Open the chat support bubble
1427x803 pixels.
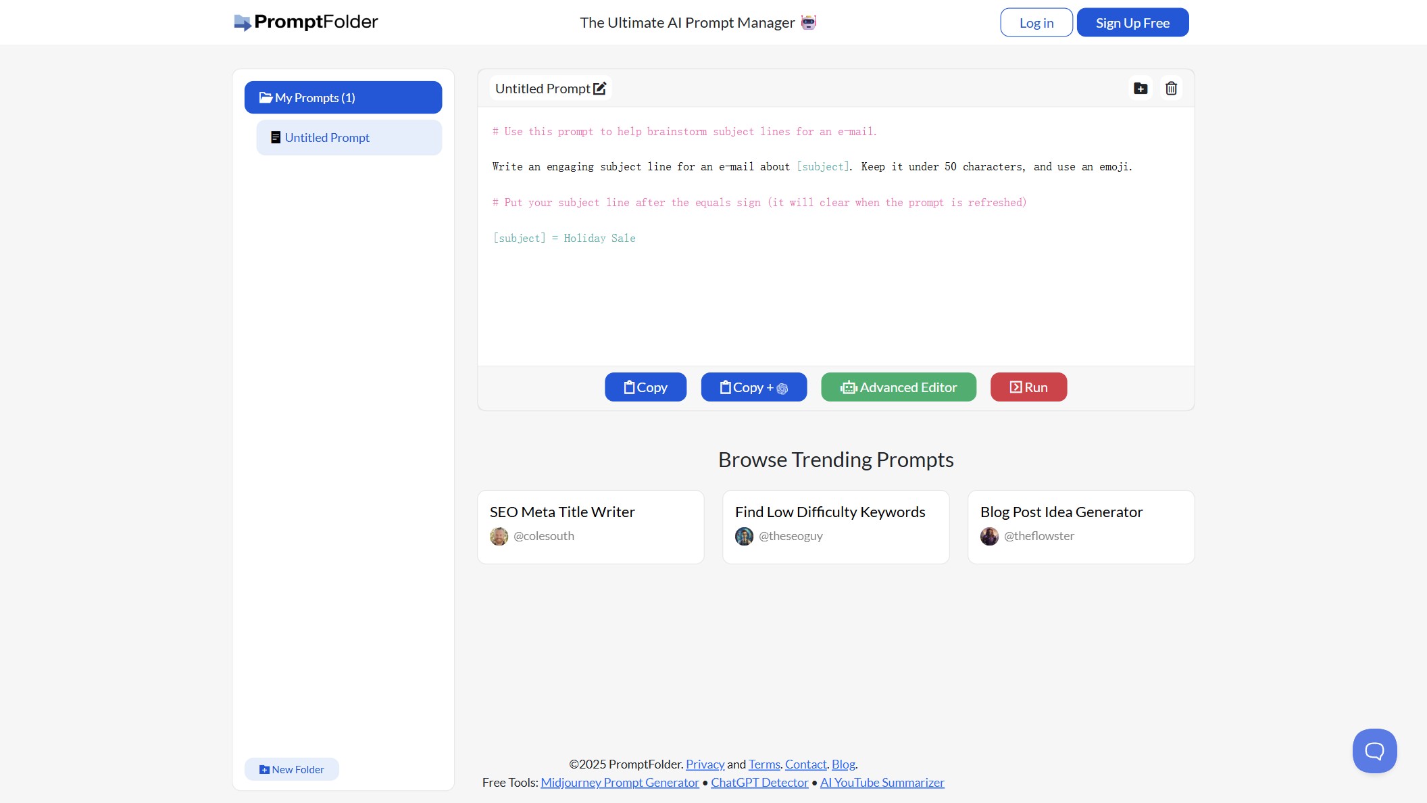click(1374, 751)
